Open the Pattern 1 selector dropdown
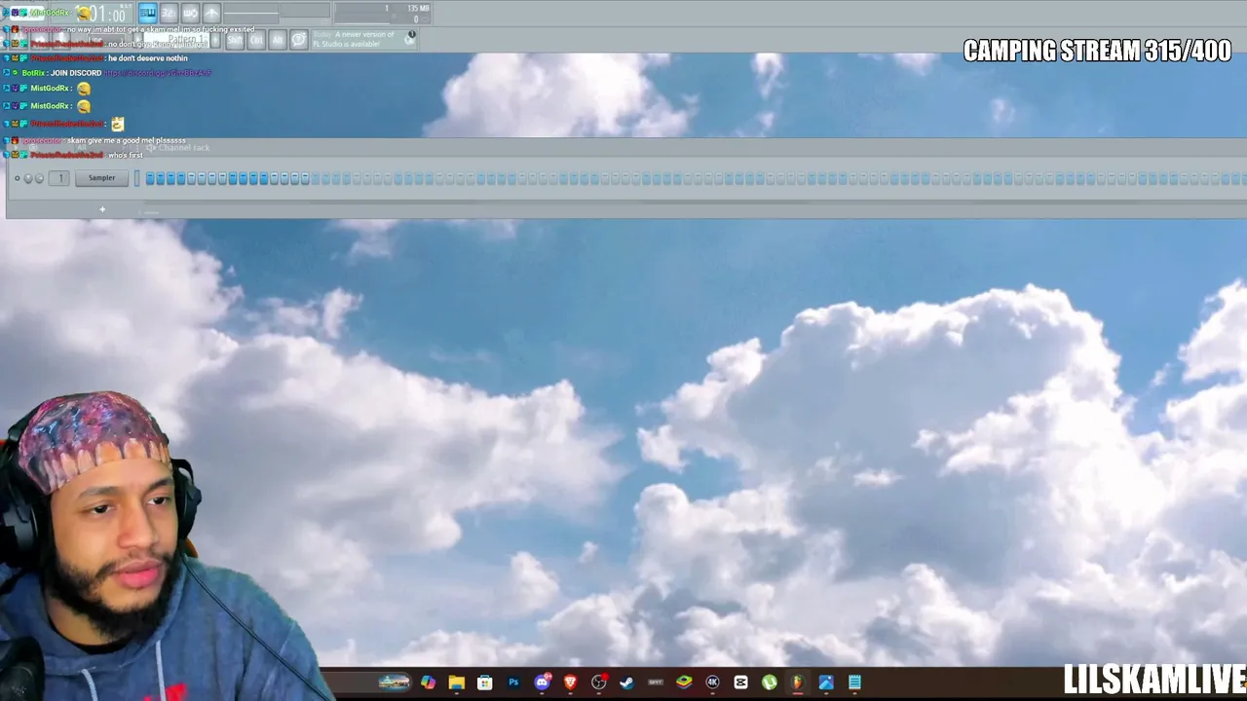 click(x=175, y=40)
